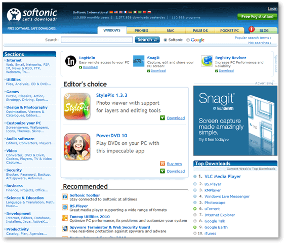Click the trend icon beside VLC Media Player
Image resolution: width=284 pixels, height=243 pixels.
click(x=195, y=176)
